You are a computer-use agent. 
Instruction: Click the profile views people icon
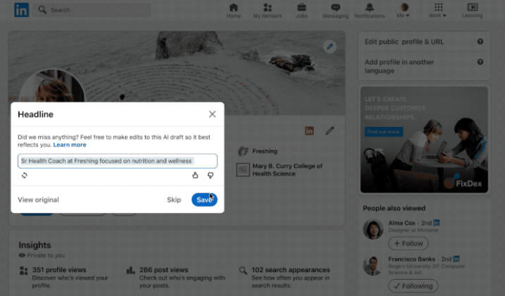pyautogui.click(x=23, y=271)
